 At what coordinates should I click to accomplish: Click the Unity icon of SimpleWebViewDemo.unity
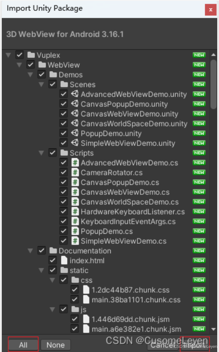[75, 143]
